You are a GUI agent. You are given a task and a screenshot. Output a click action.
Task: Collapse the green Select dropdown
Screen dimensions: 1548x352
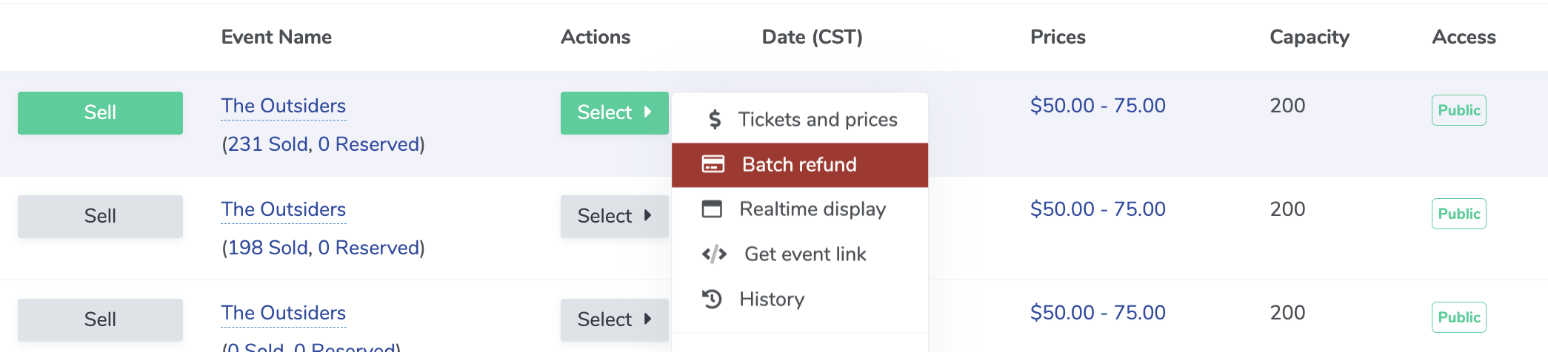click(x=614, y=112)
